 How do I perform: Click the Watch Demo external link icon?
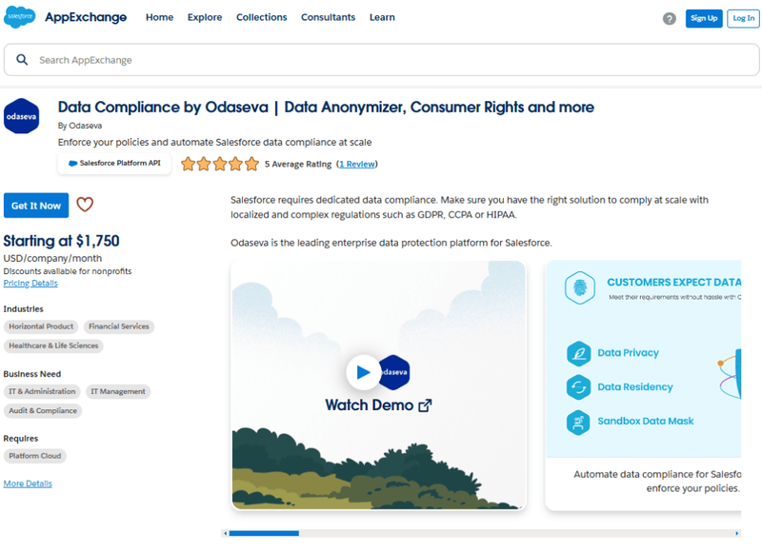coord(425,405)
